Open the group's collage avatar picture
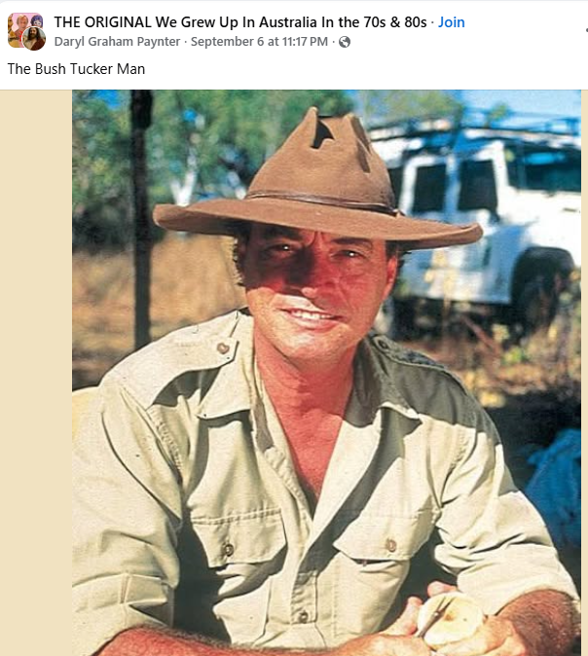 tap(24, 28)
